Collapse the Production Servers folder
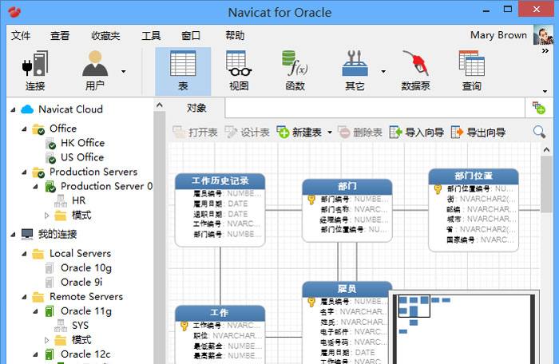 pyautogui.click(x=24, y=172)
